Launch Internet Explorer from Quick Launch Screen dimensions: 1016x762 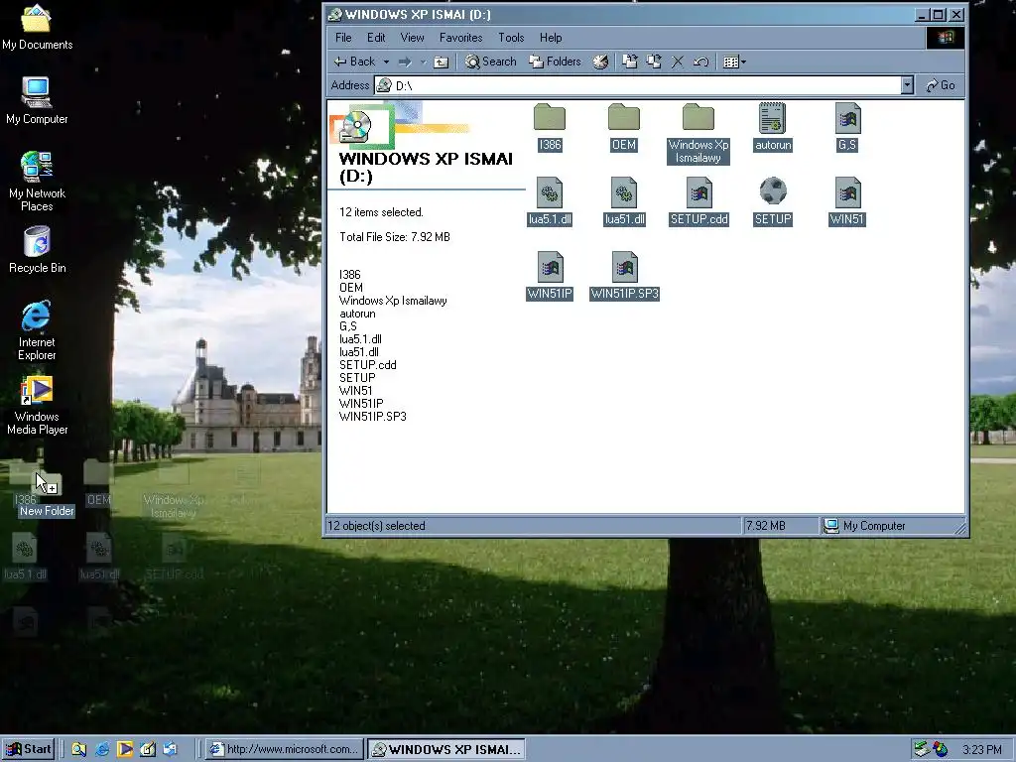tap(102, 750)
